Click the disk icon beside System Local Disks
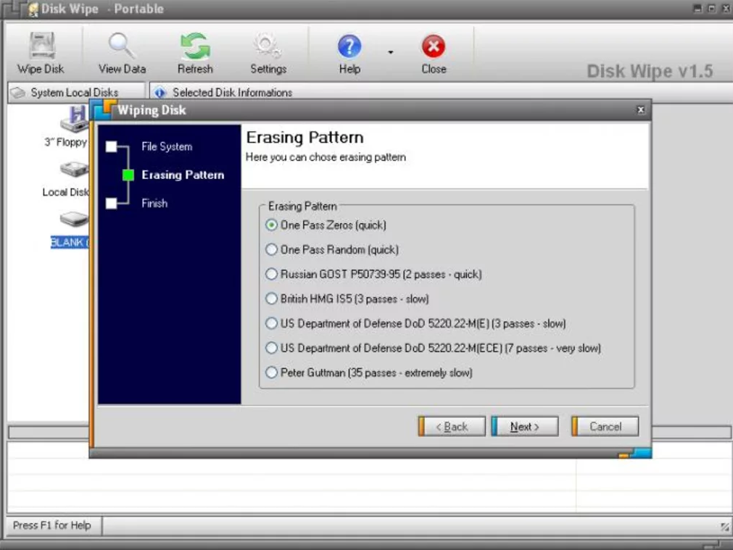This screenshot has width=733, height=550. 18,93
